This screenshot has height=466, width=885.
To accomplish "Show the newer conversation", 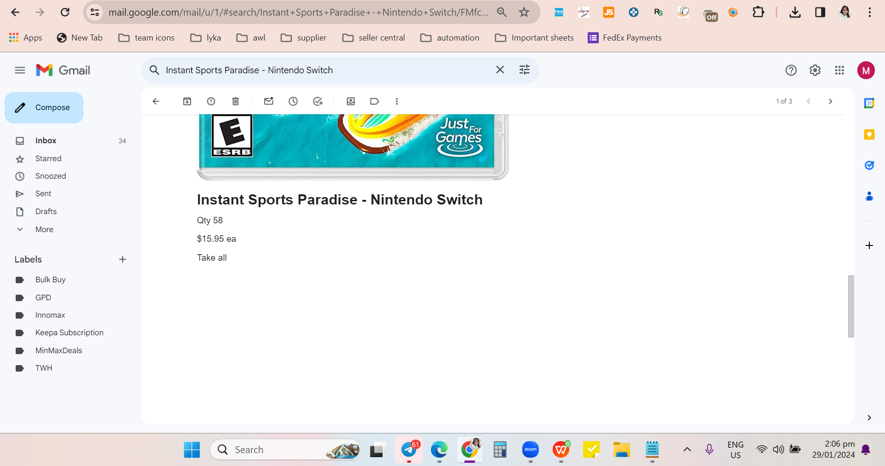I will (x=808, y=101).
